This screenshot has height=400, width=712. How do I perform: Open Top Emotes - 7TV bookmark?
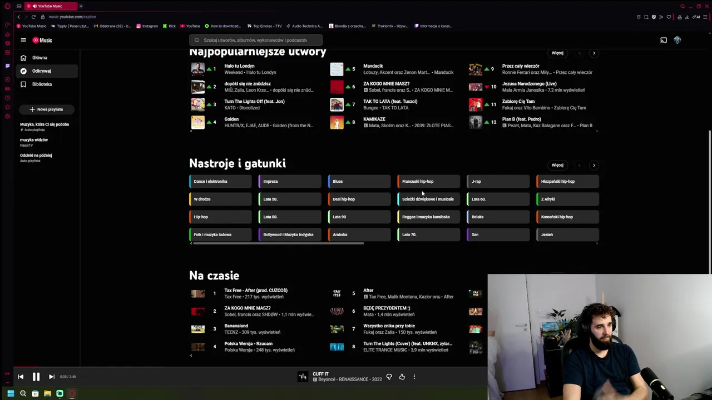[x=264, y=26]
